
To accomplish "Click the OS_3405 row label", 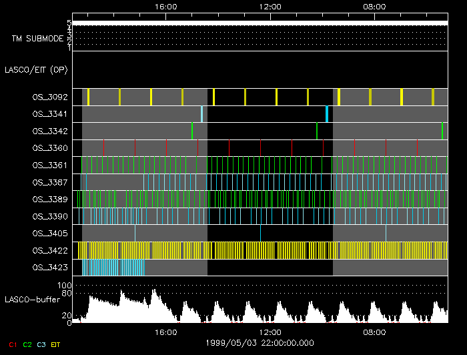I will pos(49,234).
